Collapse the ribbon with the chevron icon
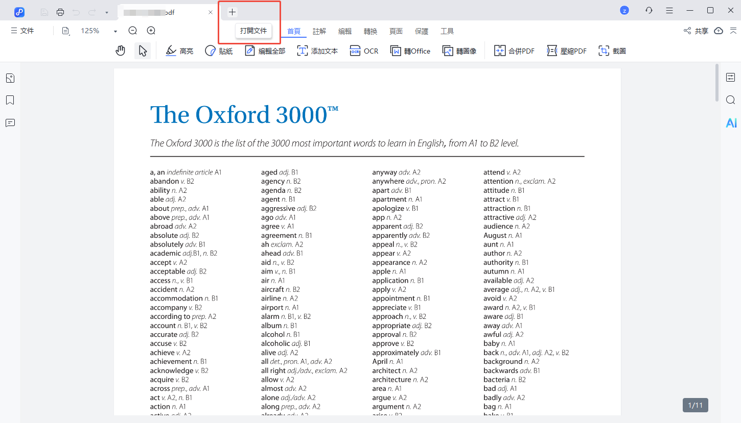This screenshot has height=423, width=741. click(x=732, y=31)
